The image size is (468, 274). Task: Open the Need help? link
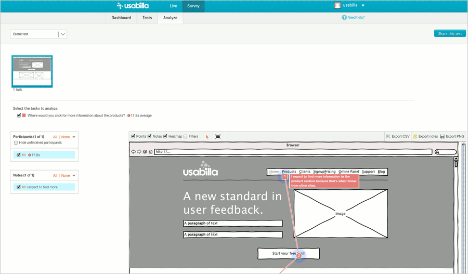[356, 18]
